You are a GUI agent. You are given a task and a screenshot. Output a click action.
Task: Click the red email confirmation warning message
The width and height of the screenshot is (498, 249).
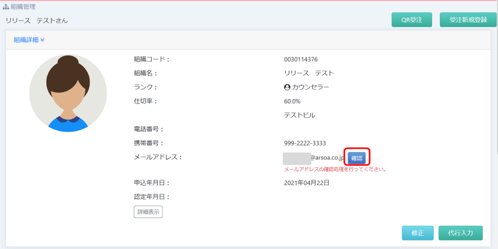335,170
